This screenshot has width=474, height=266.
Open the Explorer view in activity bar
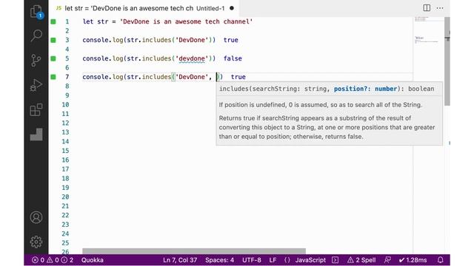click(36, 12)
